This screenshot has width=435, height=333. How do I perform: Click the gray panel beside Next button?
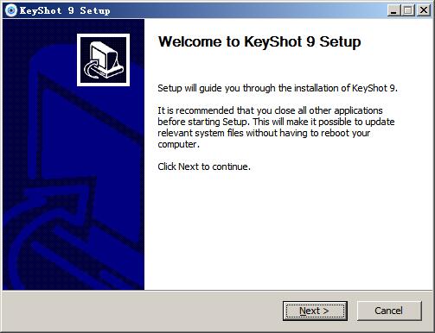tap(141, 311)
